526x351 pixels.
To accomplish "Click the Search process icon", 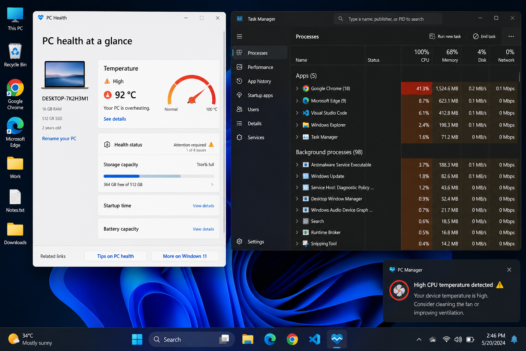I will pyautogui.click(x=306, y=221).
